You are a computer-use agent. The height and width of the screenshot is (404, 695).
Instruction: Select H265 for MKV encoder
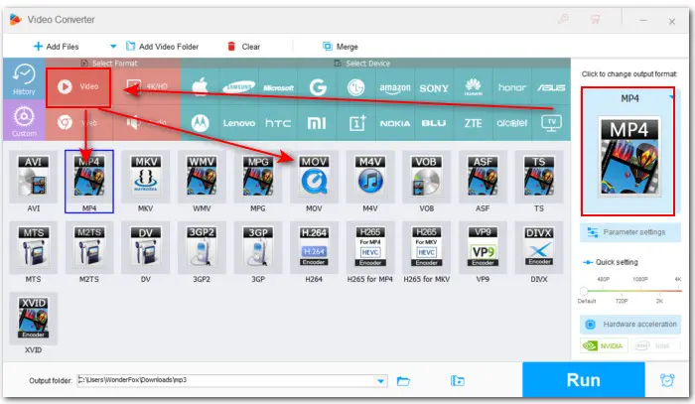click(x=426, y=247)
